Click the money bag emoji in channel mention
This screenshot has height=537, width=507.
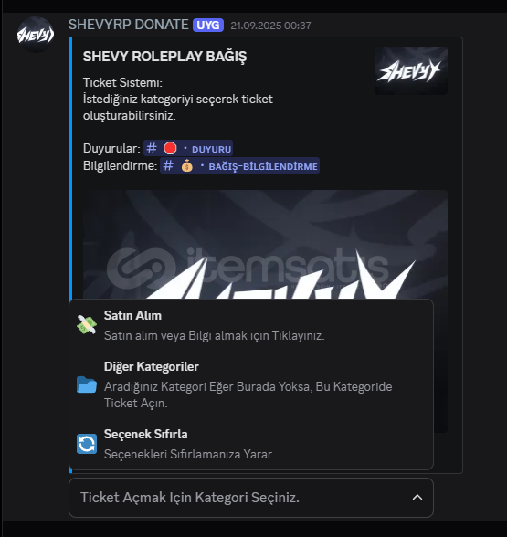click(x=187, y=166)
